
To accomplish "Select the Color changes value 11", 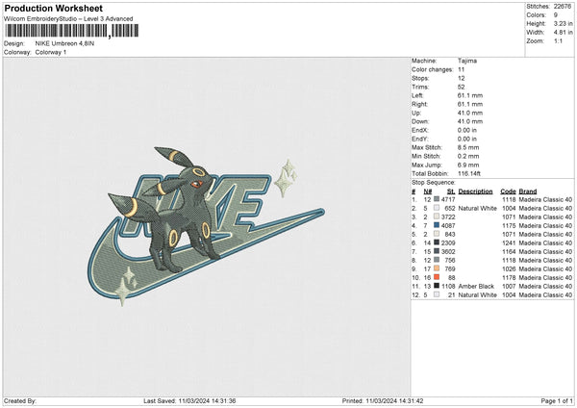I will 461,69.
